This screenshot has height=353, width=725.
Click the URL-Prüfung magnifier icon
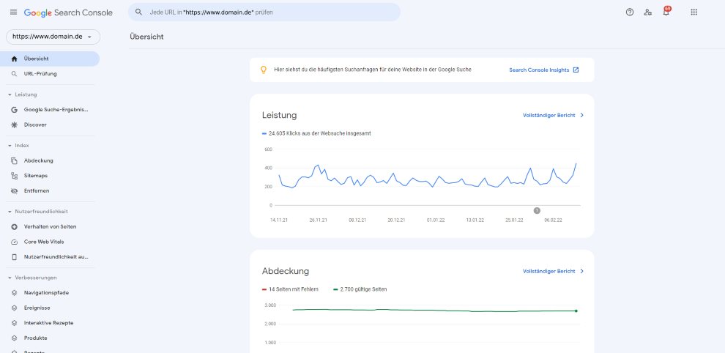coord(15,73)
